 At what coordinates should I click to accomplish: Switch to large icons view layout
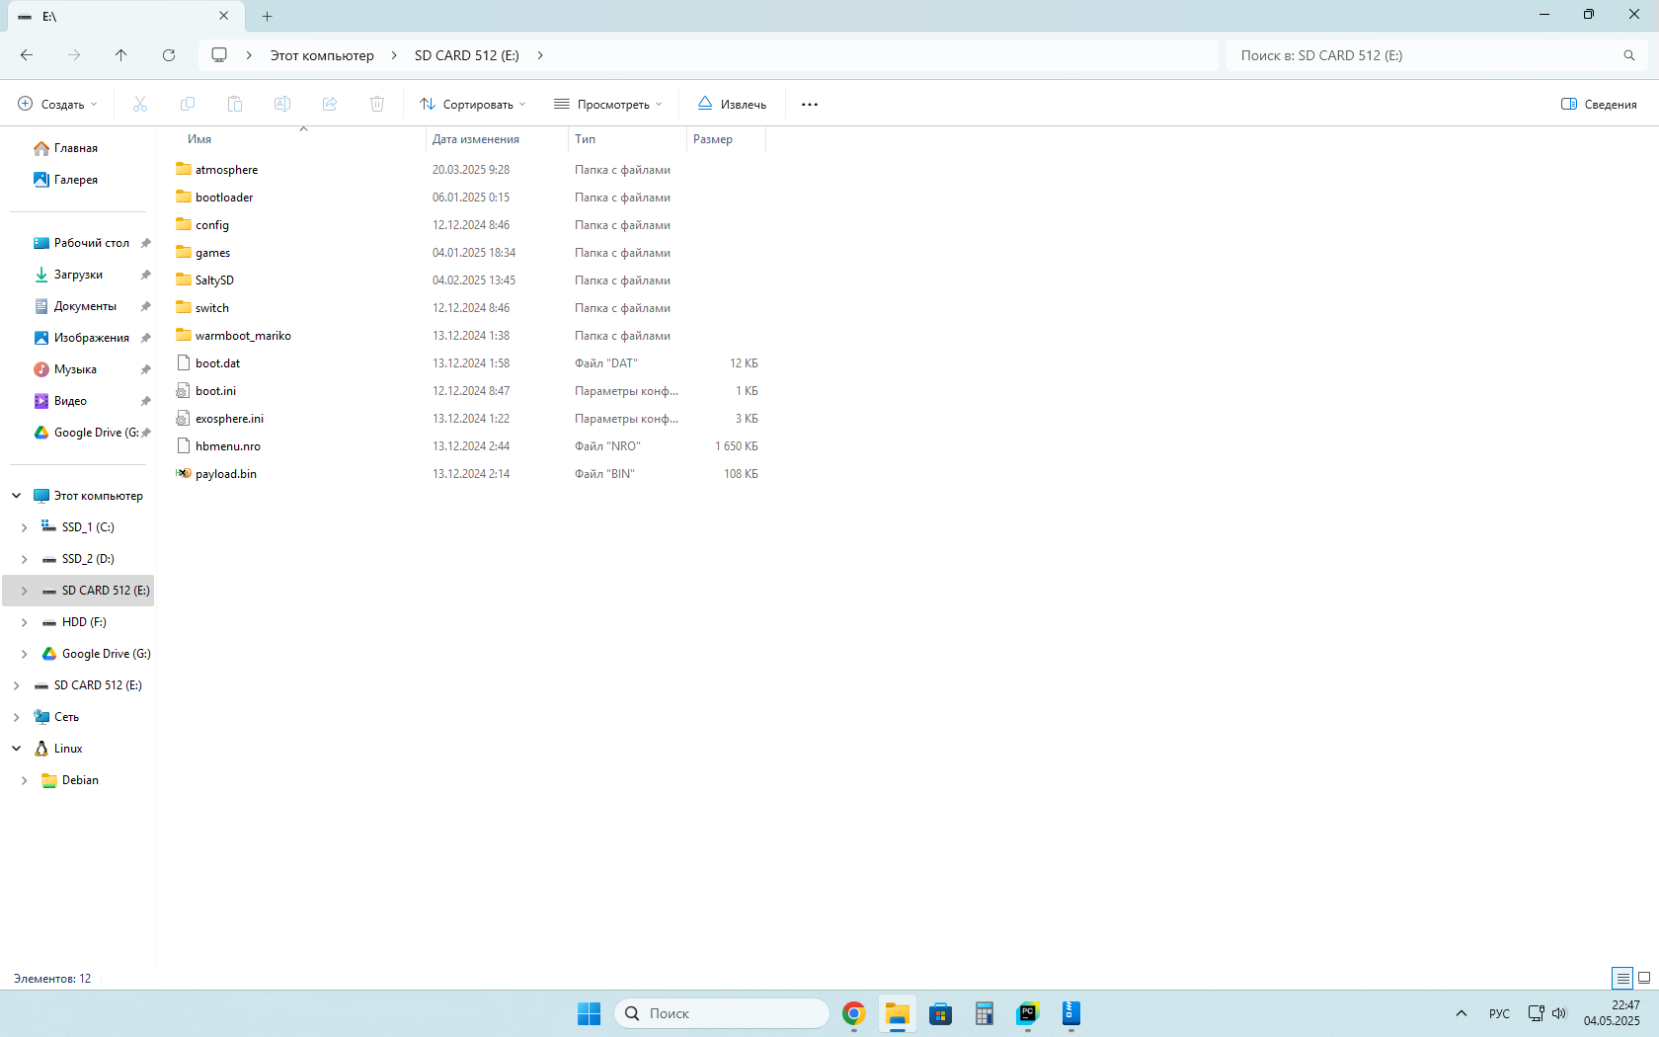[x=1644, y=979]
